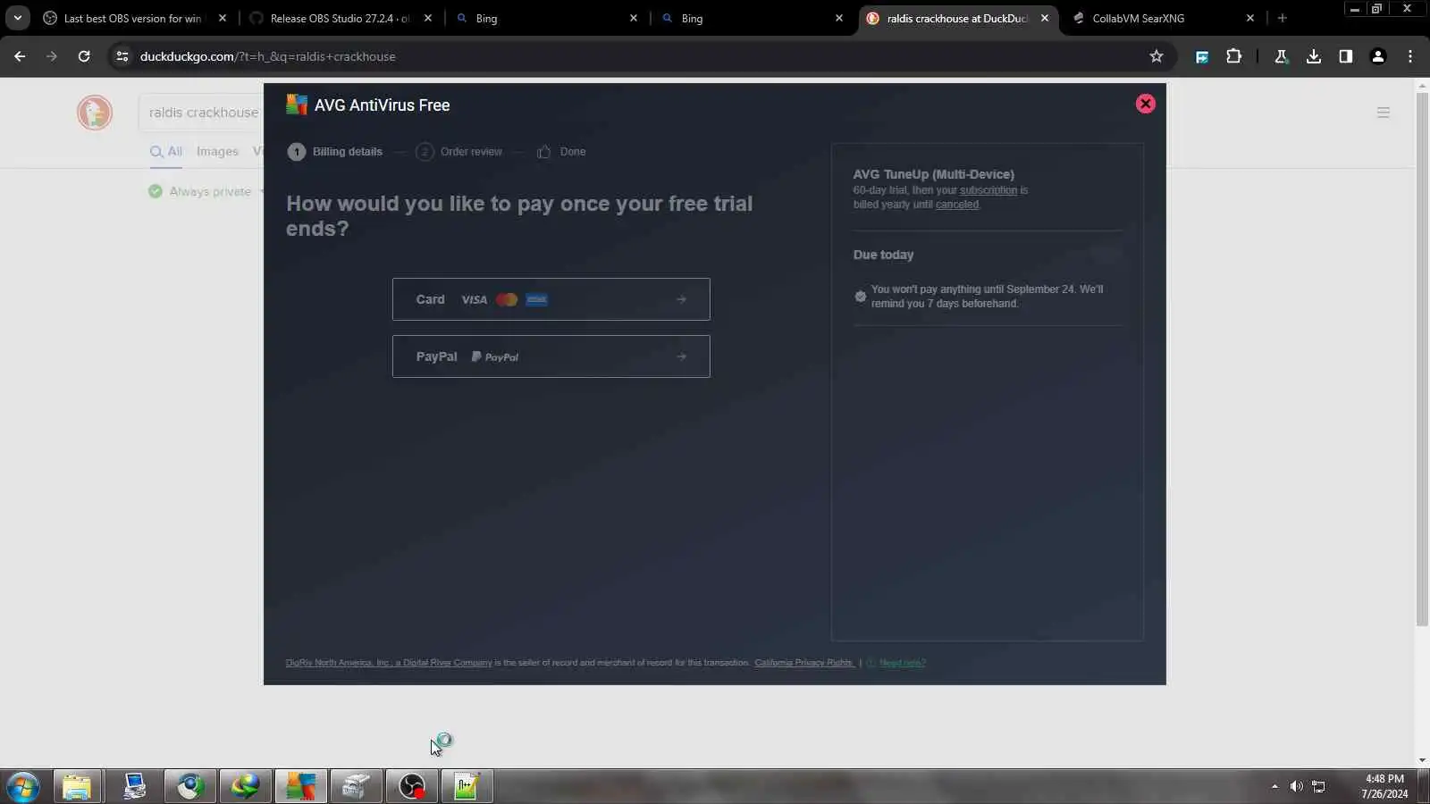Open the Need help? link
Image resolution: width=1430 pixels, height=804 pixels.
tap(902, 663)
